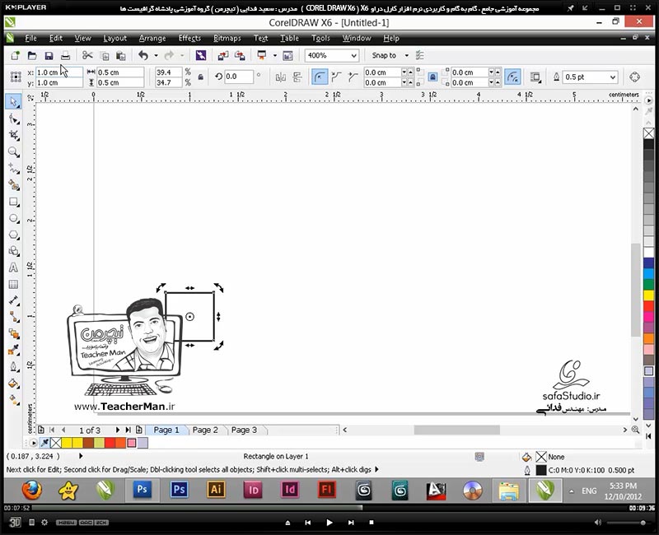Open the Arrange menu

point(152,38)
